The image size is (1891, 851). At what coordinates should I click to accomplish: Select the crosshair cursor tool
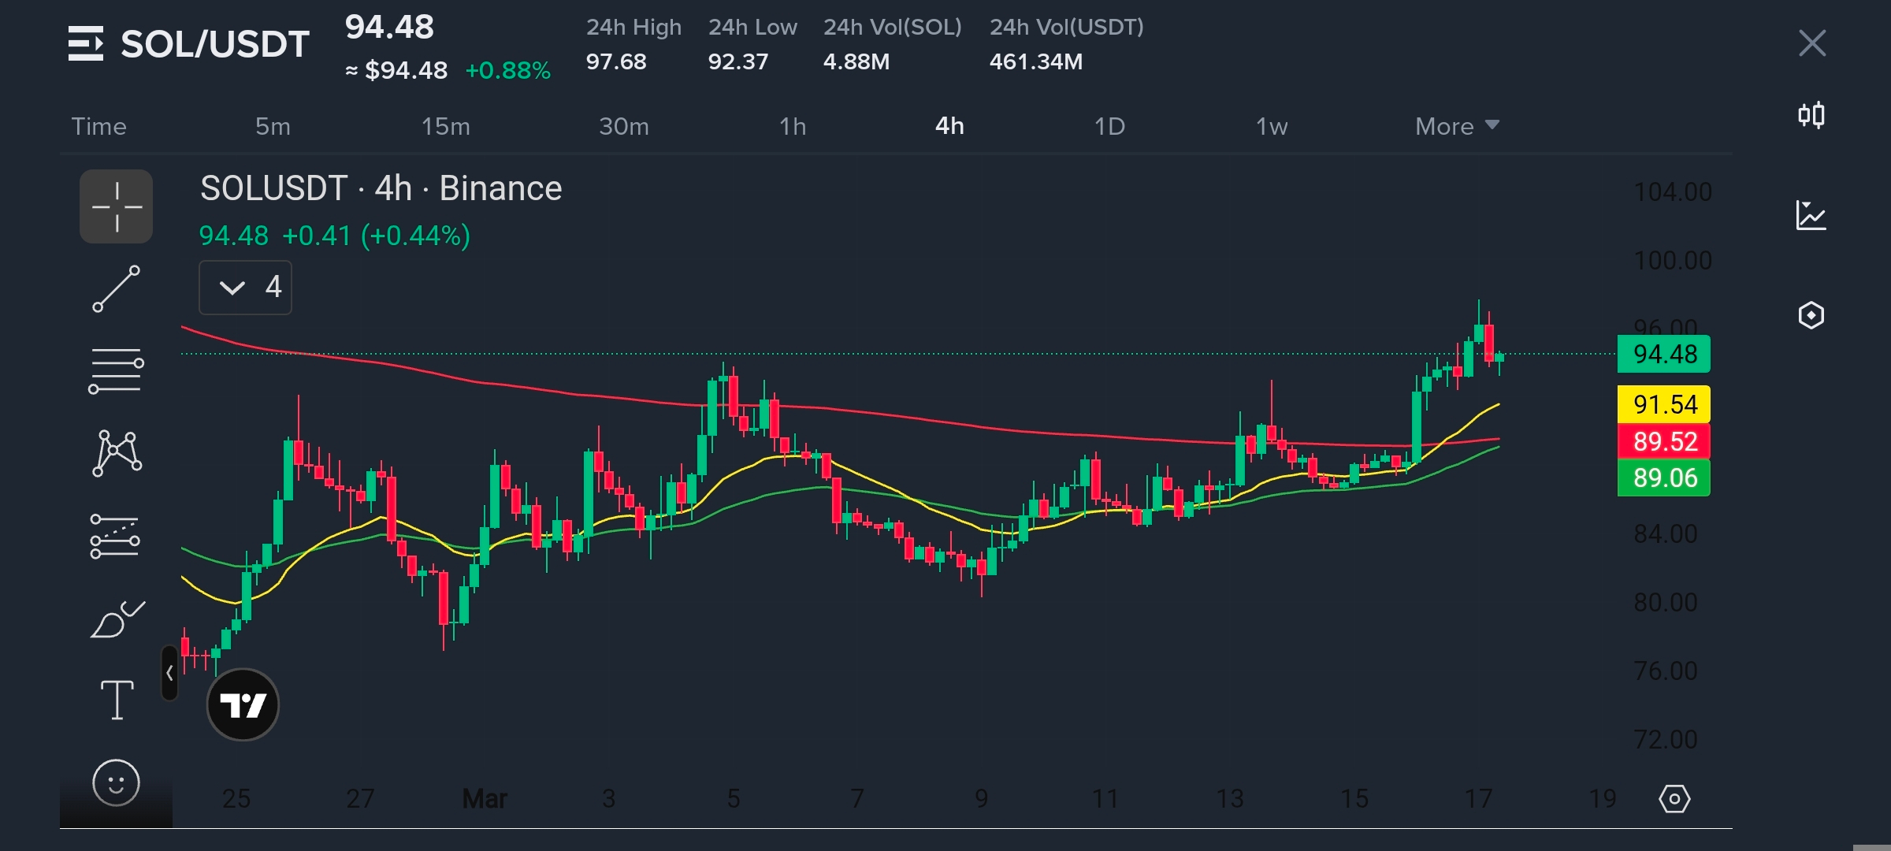(x=117, y=206)
